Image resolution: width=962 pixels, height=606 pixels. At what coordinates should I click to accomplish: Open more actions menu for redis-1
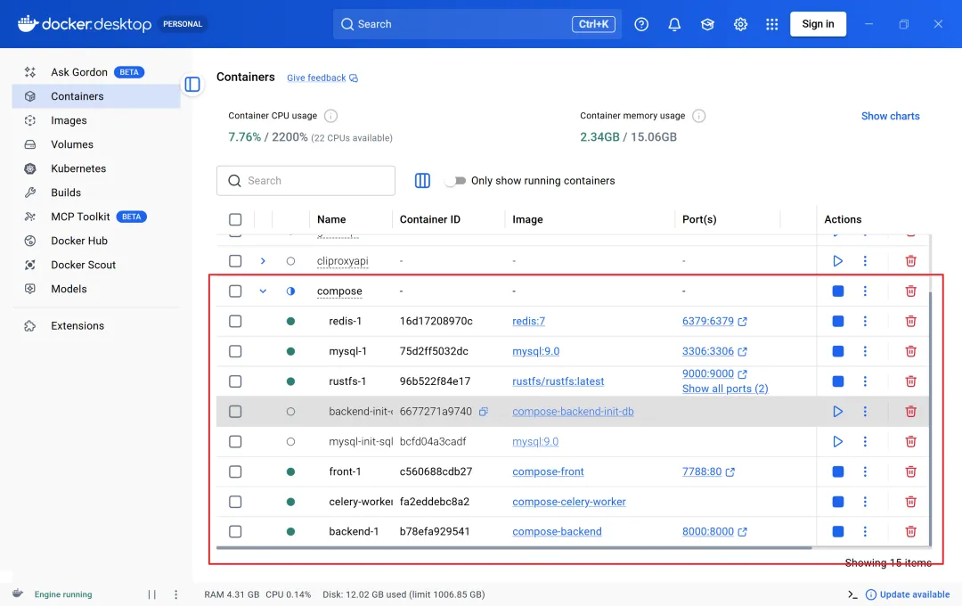tap(865, 321)
